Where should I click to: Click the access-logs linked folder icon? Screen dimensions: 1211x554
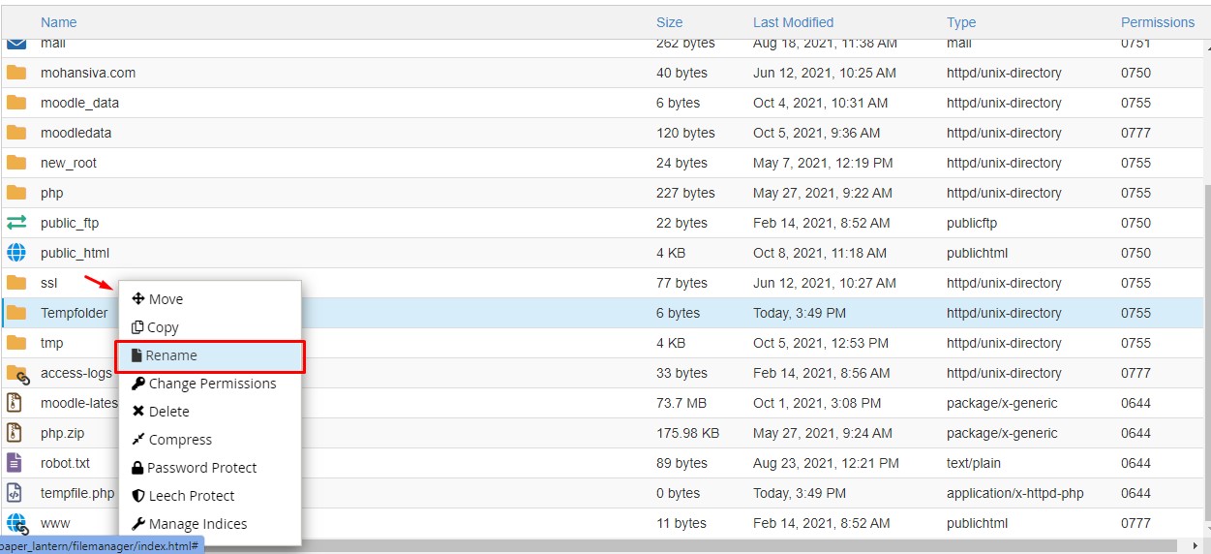click(x=17, y=373)
